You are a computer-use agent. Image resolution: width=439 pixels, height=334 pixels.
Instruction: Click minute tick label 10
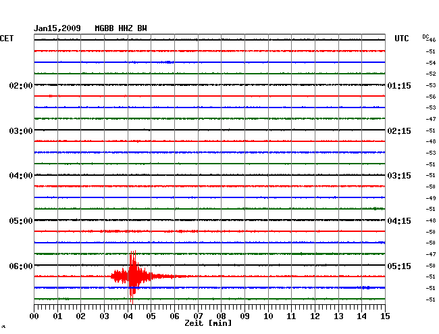268,316
